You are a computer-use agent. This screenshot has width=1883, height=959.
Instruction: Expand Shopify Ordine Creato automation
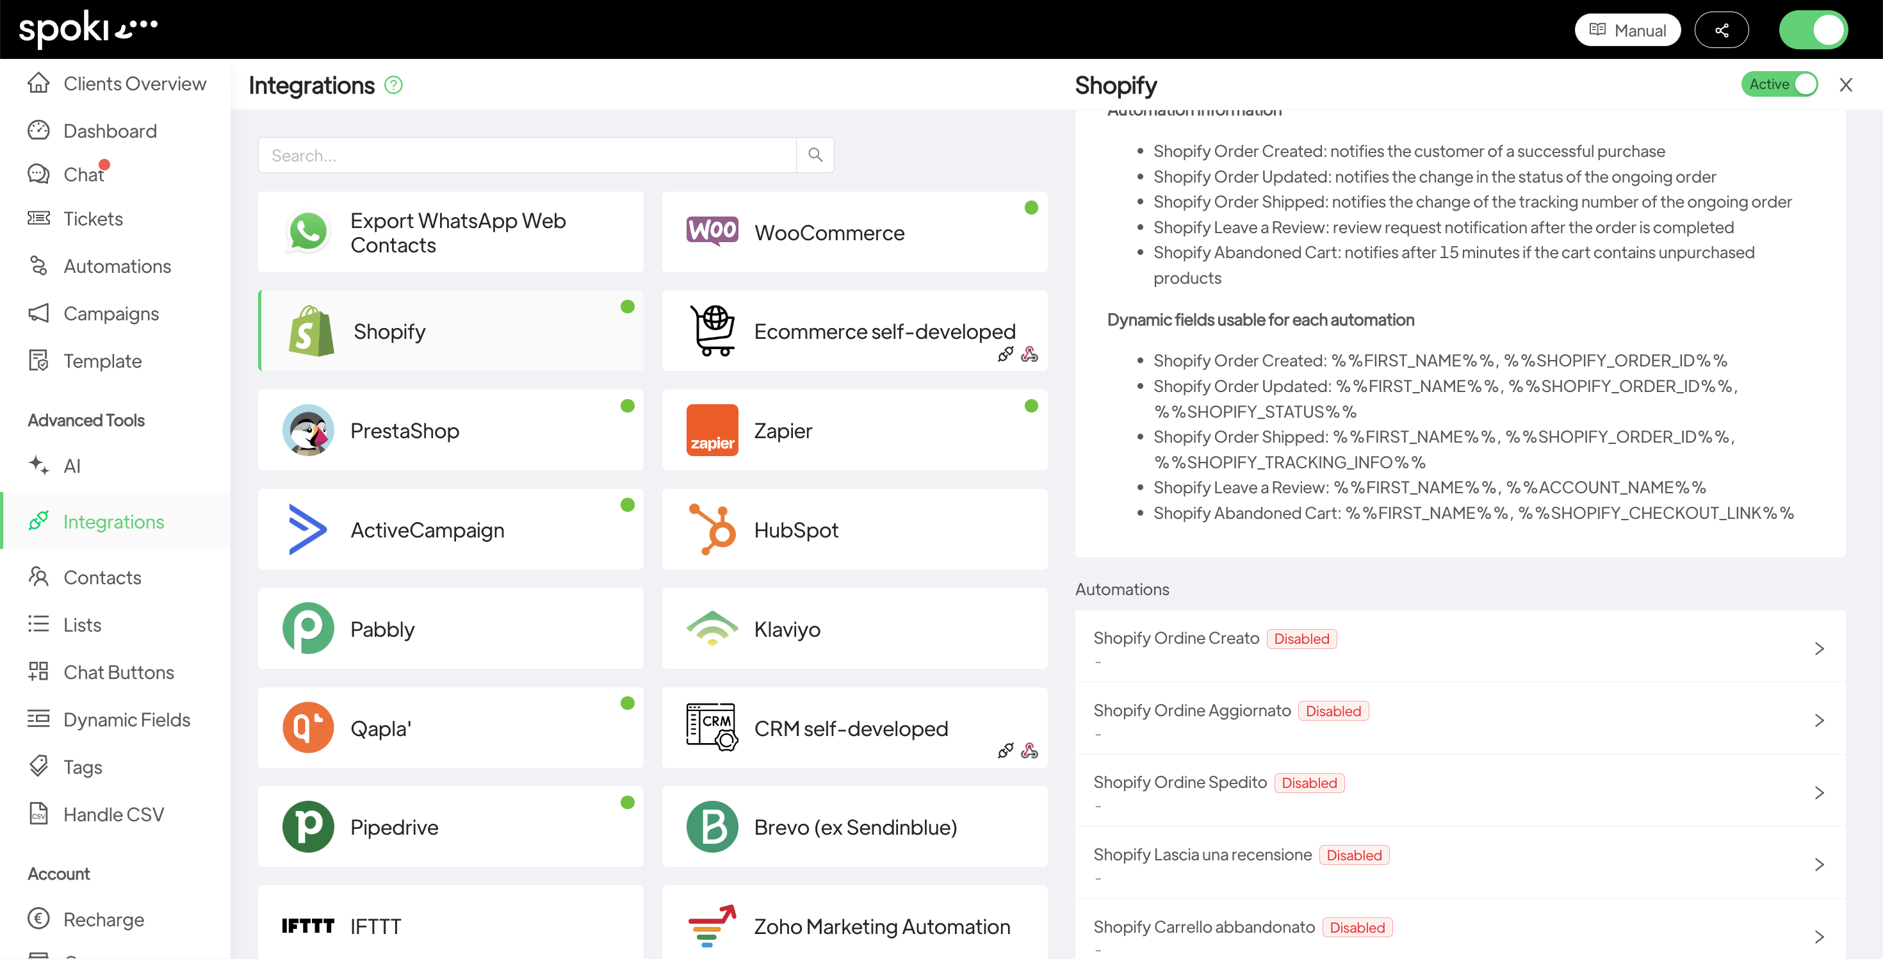(x=1819, y=648)
